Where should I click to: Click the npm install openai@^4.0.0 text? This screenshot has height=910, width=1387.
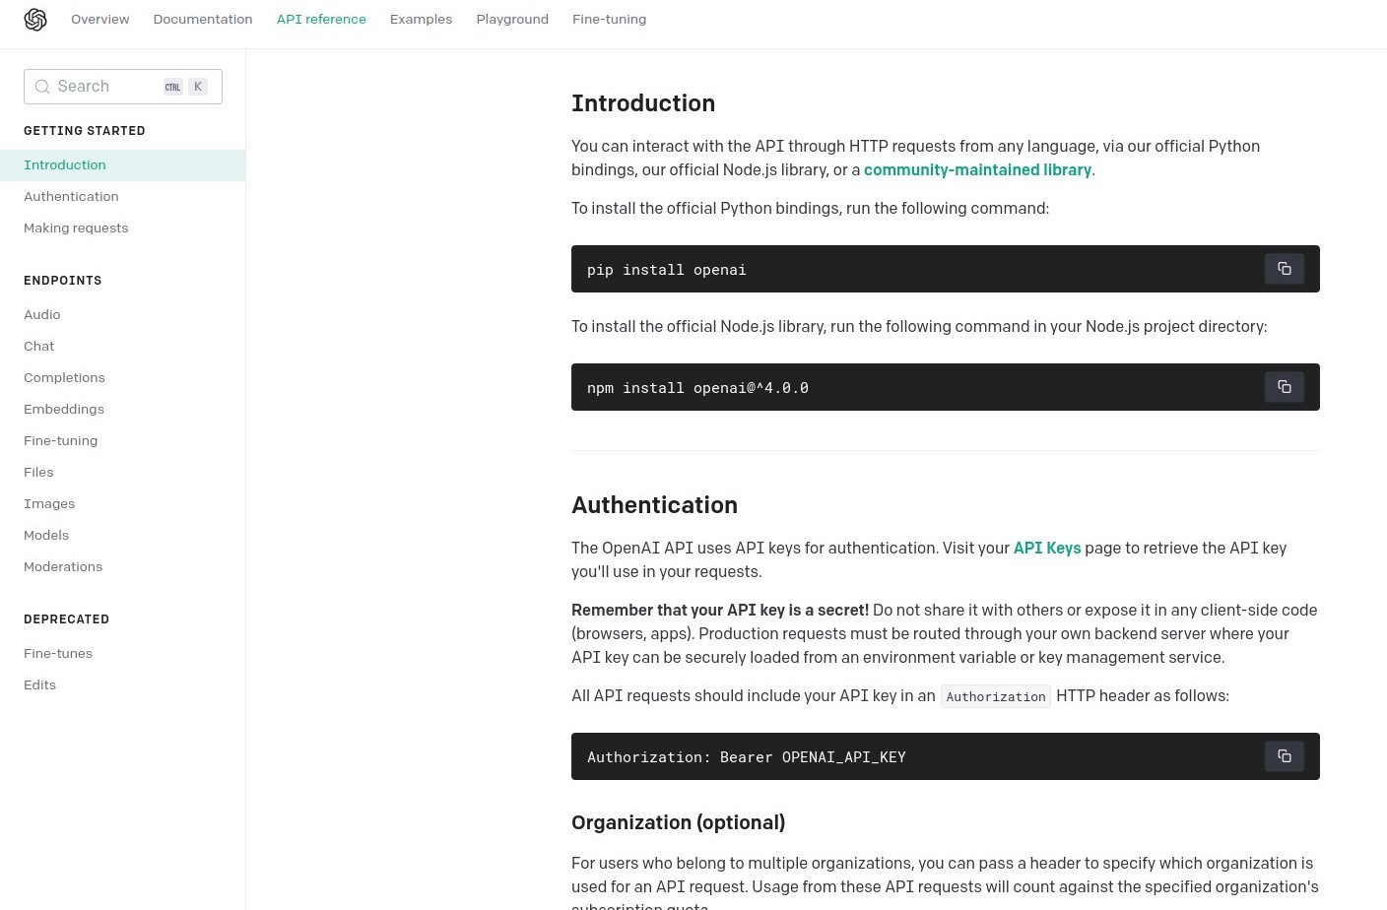[697, 388]
